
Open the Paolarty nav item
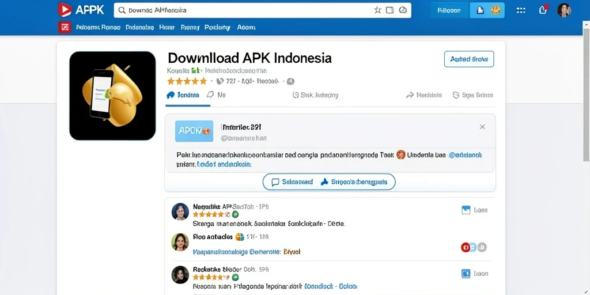click(x=217, y=28)
